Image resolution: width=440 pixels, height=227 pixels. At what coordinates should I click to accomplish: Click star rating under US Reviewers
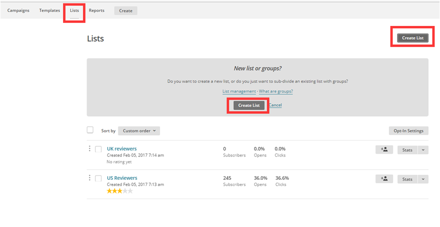tap(119, 191)
